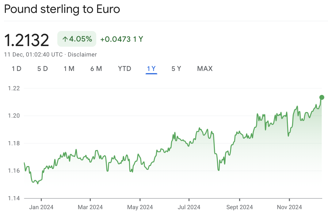Click the Sept 2024 axis label
The height and width of the screenshot is (215, 328).
(x=239, y=207)
